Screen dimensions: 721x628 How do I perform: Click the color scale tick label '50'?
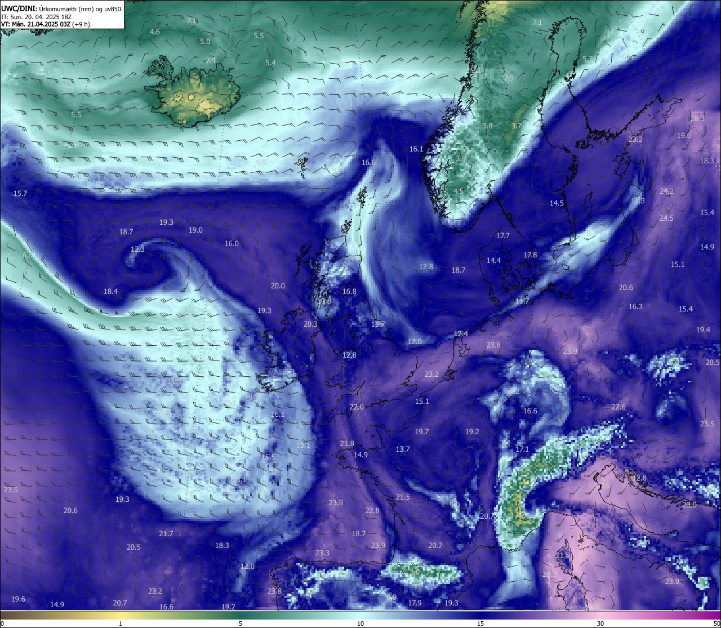[716, 623]
